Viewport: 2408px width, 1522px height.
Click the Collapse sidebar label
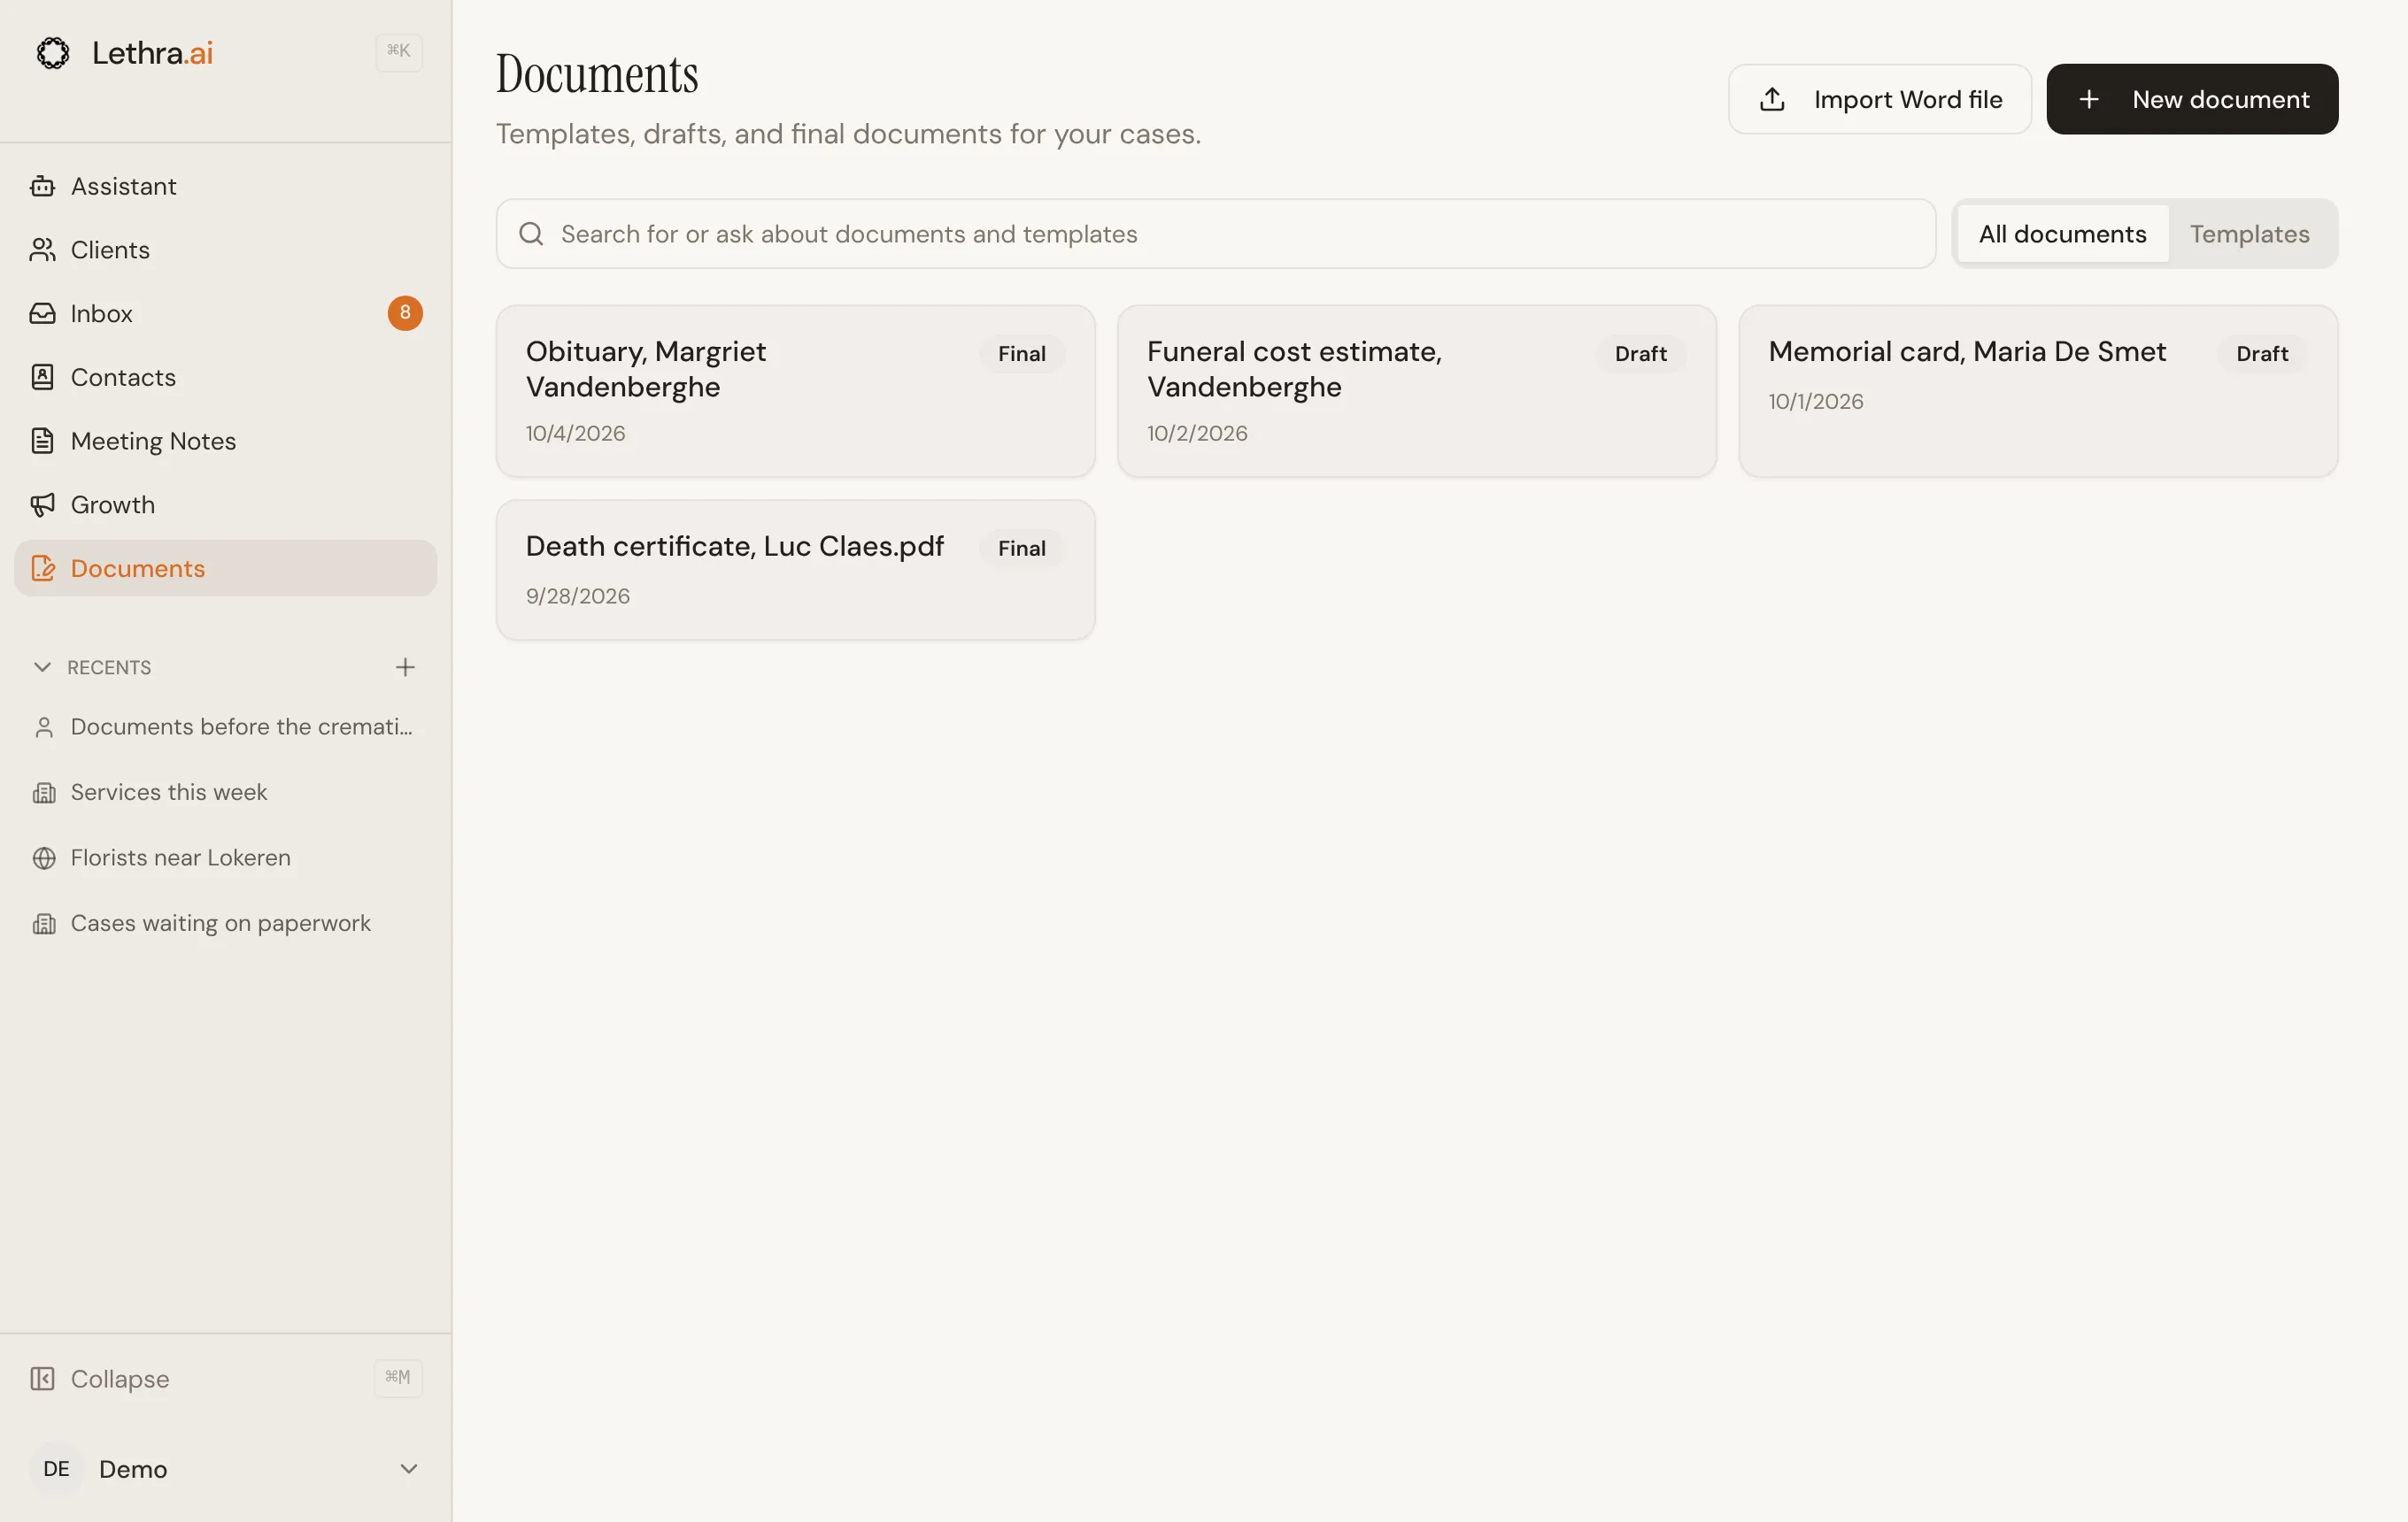pyautogui.click(x=120, y=1380)
